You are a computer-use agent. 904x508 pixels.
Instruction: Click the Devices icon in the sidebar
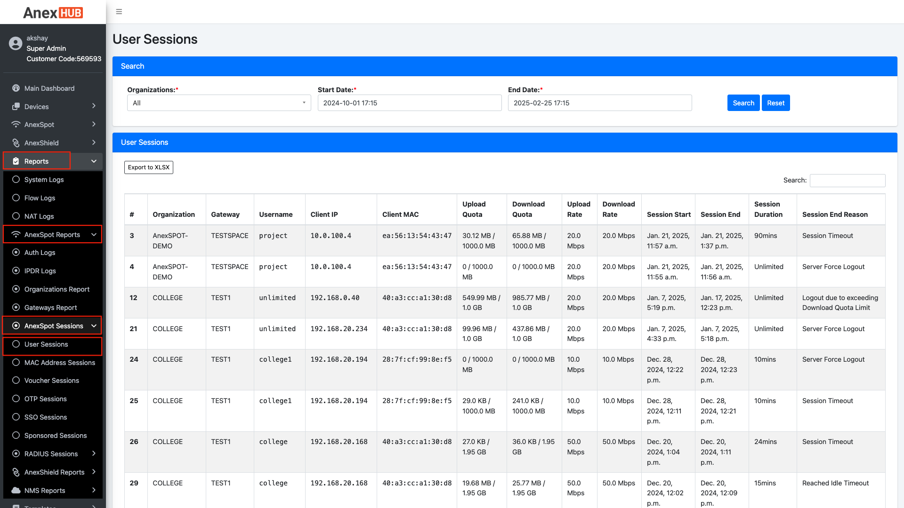(x=16, y=106)
